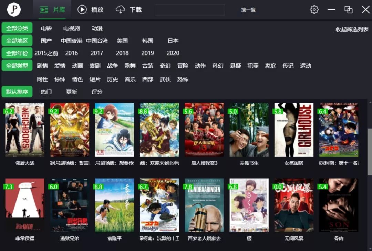The width and height of the screenshot is (372, 251).
Task: Open the 邻居大战 Neighbors poster
Action: point(25,130)
